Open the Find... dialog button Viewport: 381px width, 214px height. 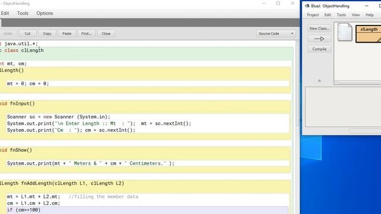[x=86, y=34]
